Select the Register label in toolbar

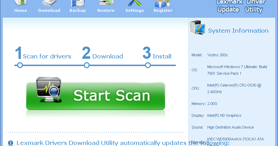[163, 10]
